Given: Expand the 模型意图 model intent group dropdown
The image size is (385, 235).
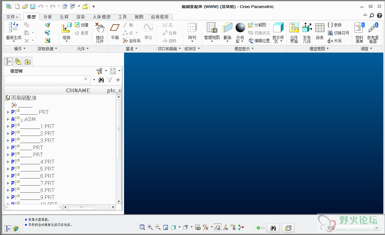Looking at the screenshot, I should click(319, 49).
